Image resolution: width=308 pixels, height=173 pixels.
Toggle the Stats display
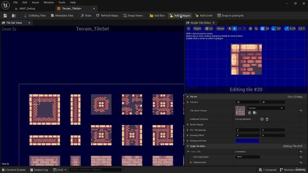coord(86,15)
